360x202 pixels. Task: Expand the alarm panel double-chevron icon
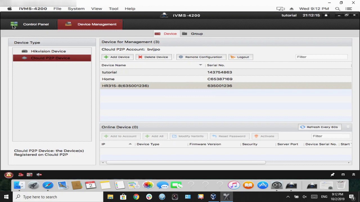354,175
